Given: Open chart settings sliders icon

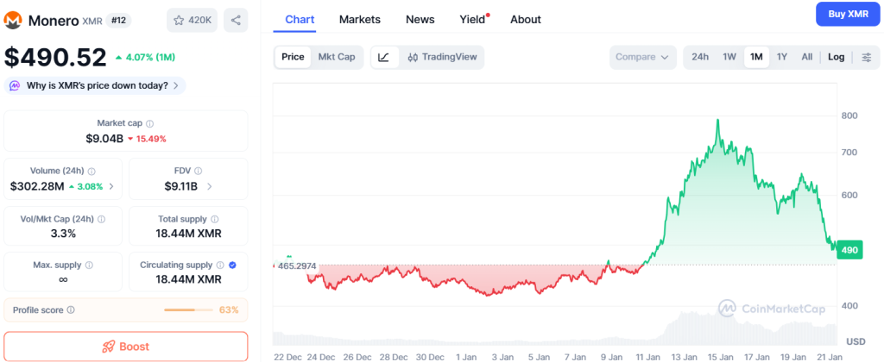Looking at the screenshot, I should click(x=867, y=57).
